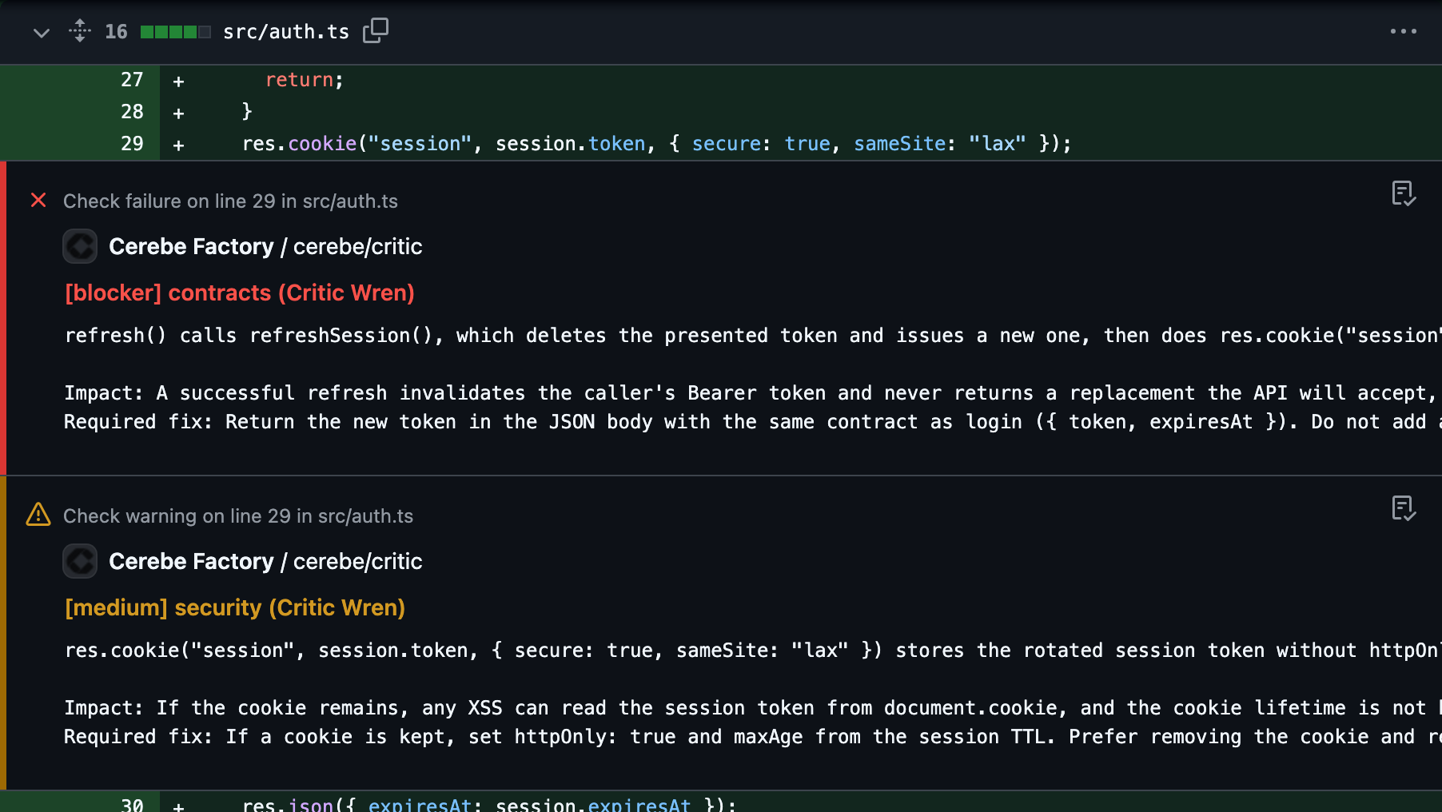The width and height of the screenshot is (1442, 812).
Task: Click the yellow warning triangle icon
Action: [38, 515]
